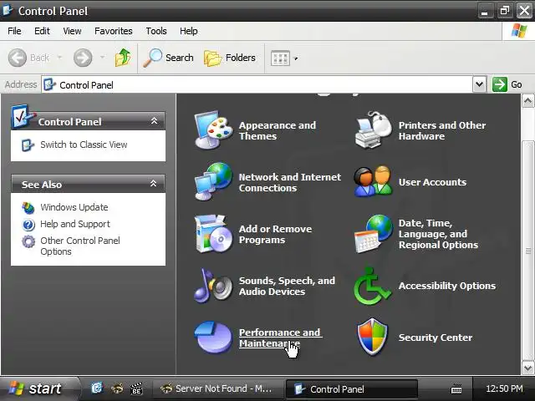535x401 pixels.
Task: Open the Windows Update link
Action: pos(74,207)
